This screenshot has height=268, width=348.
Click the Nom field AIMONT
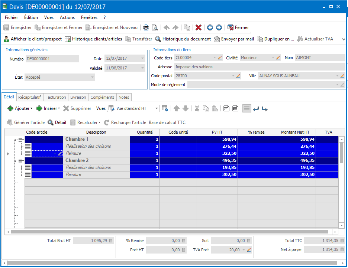[320, 58]
